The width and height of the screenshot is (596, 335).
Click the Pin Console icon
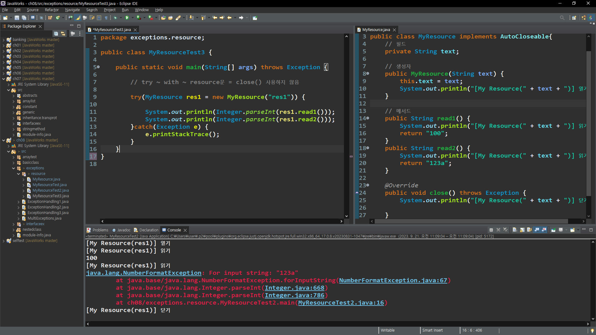click(x=553, y=230)
